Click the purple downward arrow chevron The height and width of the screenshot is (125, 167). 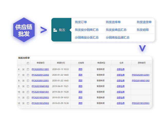(142, 48)
